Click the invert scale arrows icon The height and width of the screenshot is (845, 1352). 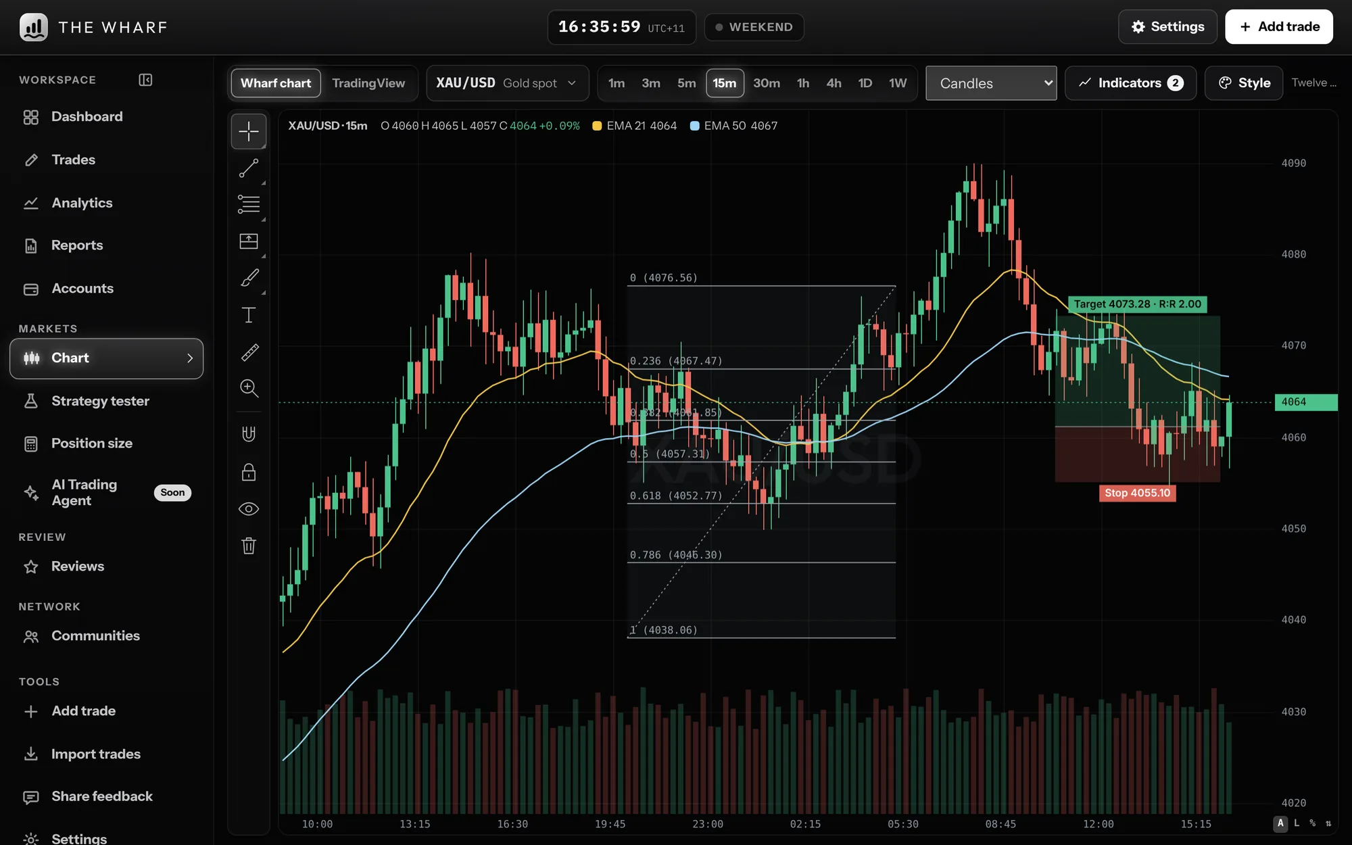click(x=1328, y=823)
